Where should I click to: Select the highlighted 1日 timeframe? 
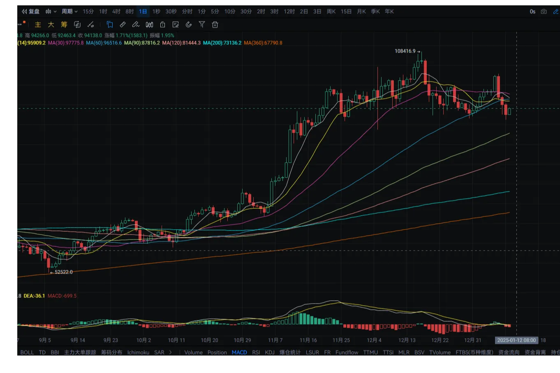pos(143,12)
